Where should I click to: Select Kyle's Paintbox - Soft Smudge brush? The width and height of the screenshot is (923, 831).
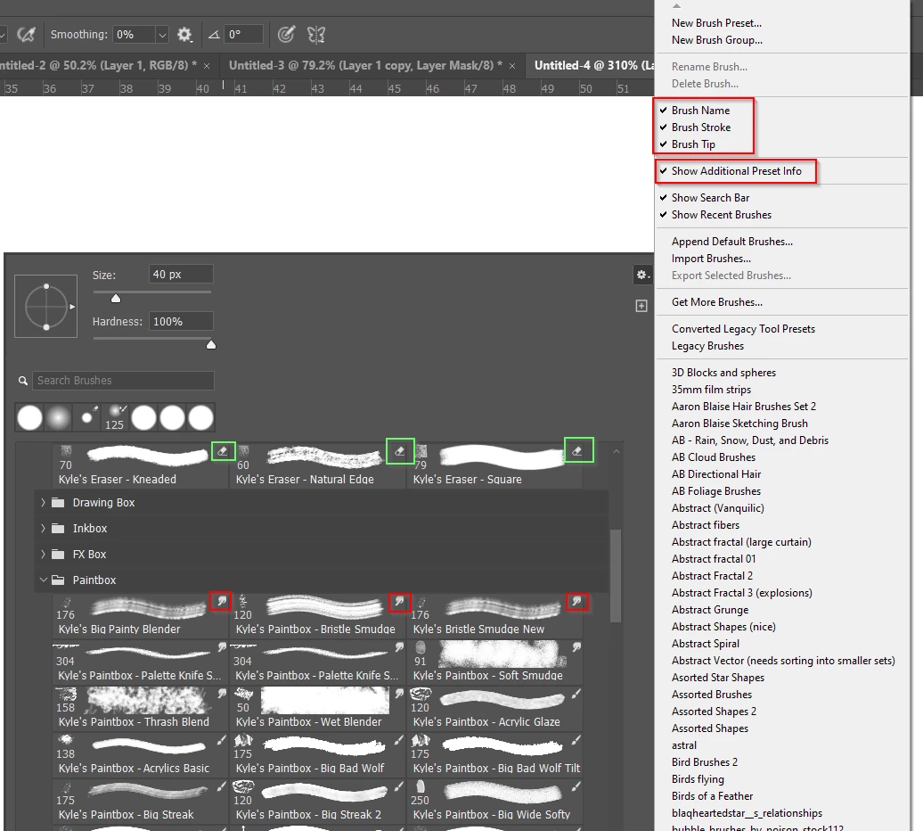[494, 662]
